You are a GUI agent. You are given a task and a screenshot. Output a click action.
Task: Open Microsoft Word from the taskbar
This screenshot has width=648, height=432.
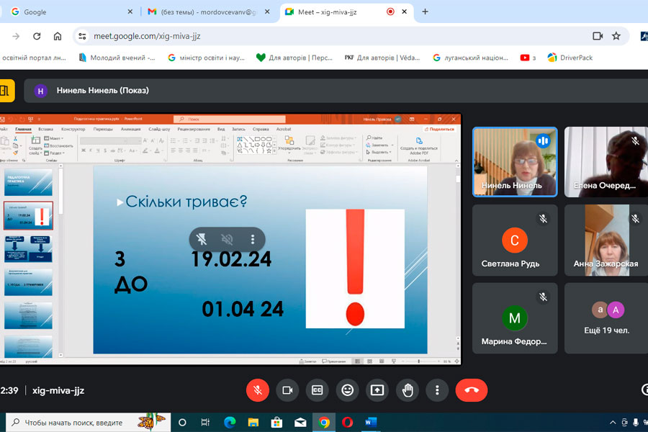click(372, 423)
